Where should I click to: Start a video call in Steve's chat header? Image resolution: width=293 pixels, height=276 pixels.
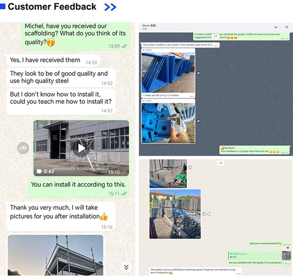coord(276,27)
